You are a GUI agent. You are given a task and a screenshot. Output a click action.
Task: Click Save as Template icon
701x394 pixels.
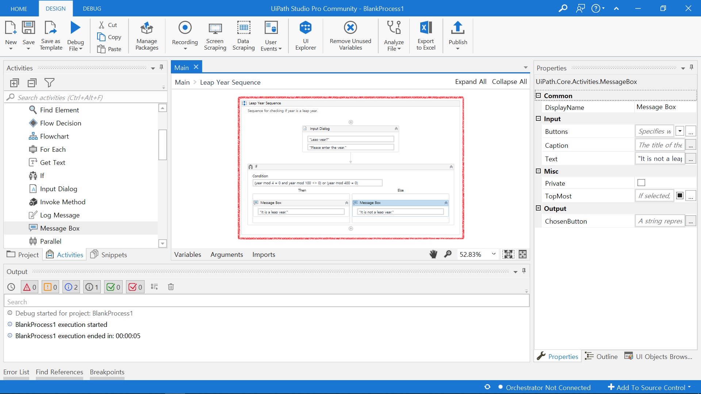pos(51,28)
